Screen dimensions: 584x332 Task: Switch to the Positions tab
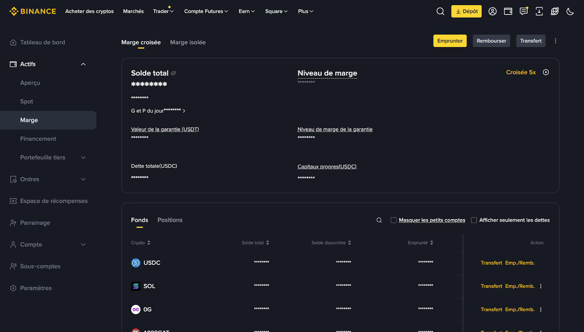tap(170, 220)
